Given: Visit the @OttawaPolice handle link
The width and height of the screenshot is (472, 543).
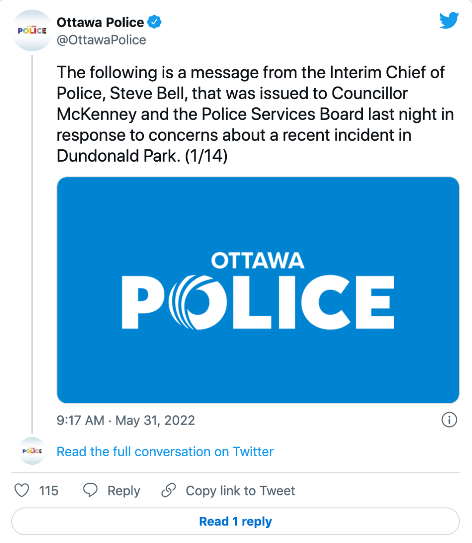Looking at the screenshot, I should tap(101, 40).
